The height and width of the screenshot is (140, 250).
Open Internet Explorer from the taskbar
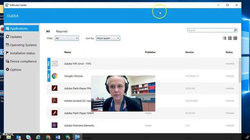[38, 137]
